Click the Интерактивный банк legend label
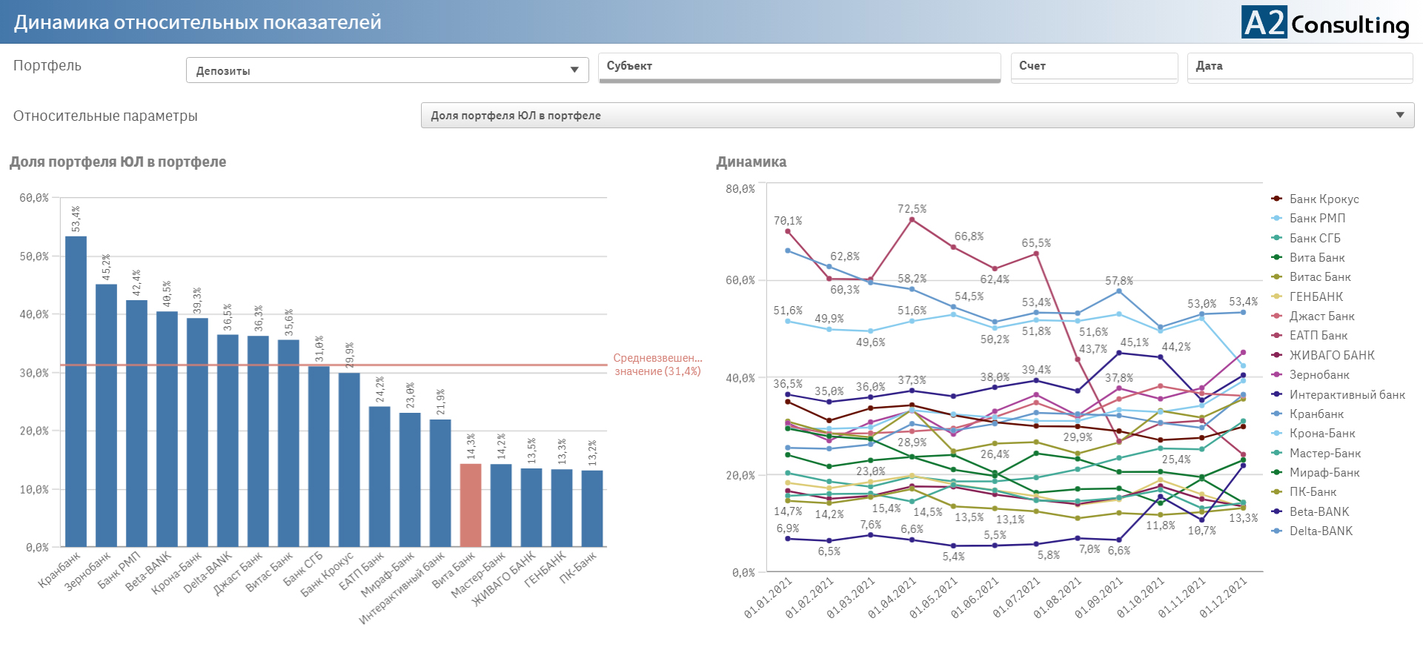 pyautogui.click(x=1347, y=395)
